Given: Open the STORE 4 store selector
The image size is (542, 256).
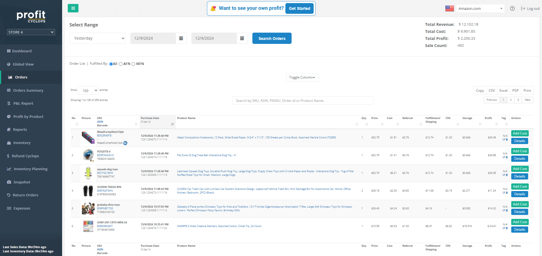Looking at the screenshot, I should click(x=31, y=32).
